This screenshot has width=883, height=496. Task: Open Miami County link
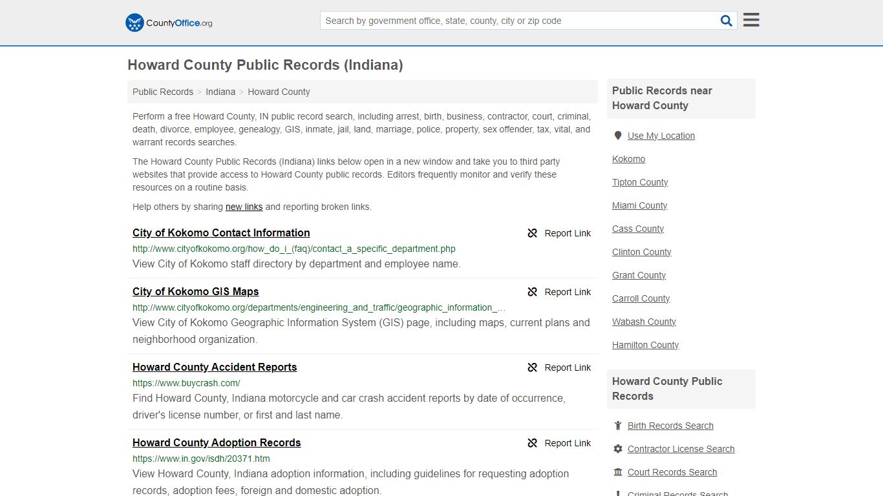click(x=639, y=205)
